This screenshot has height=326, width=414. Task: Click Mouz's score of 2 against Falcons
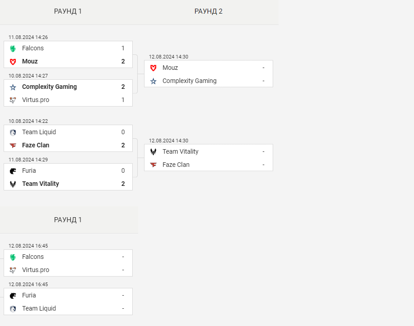tap(123, 61)
